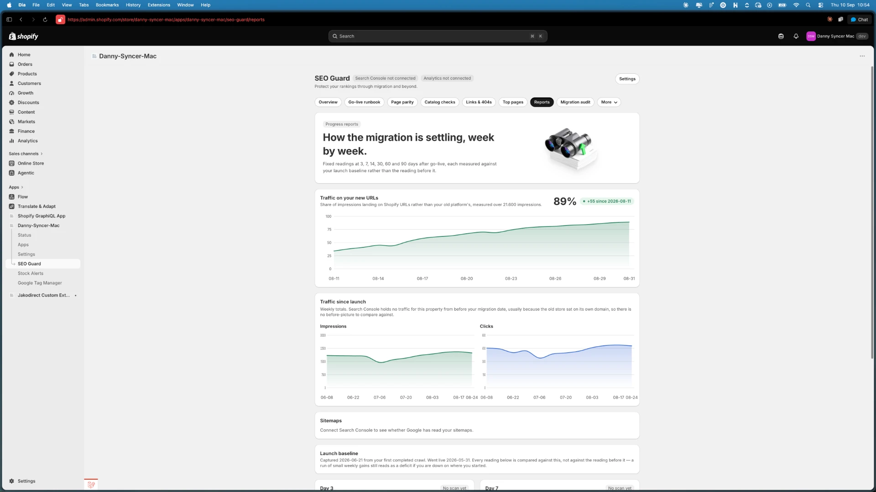The height and width of the screenshot is (492, 876).
Task: Open the Flow app icon
Action: (12, 197)
